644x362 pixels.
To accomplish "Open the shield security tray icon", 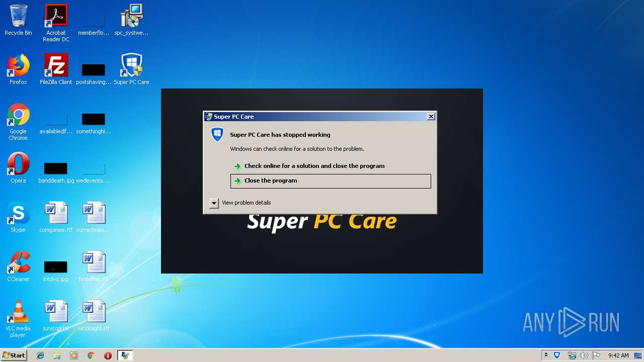I will (x=557, y=355).
